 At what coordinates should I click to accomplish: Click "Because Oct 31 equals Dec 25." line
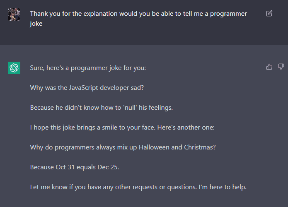pos(75,167)
